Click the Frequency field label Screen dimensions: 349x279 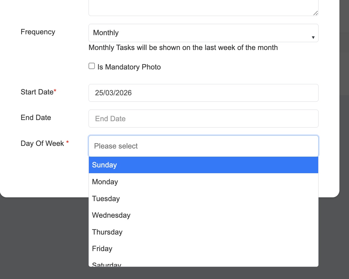point(38,32)
